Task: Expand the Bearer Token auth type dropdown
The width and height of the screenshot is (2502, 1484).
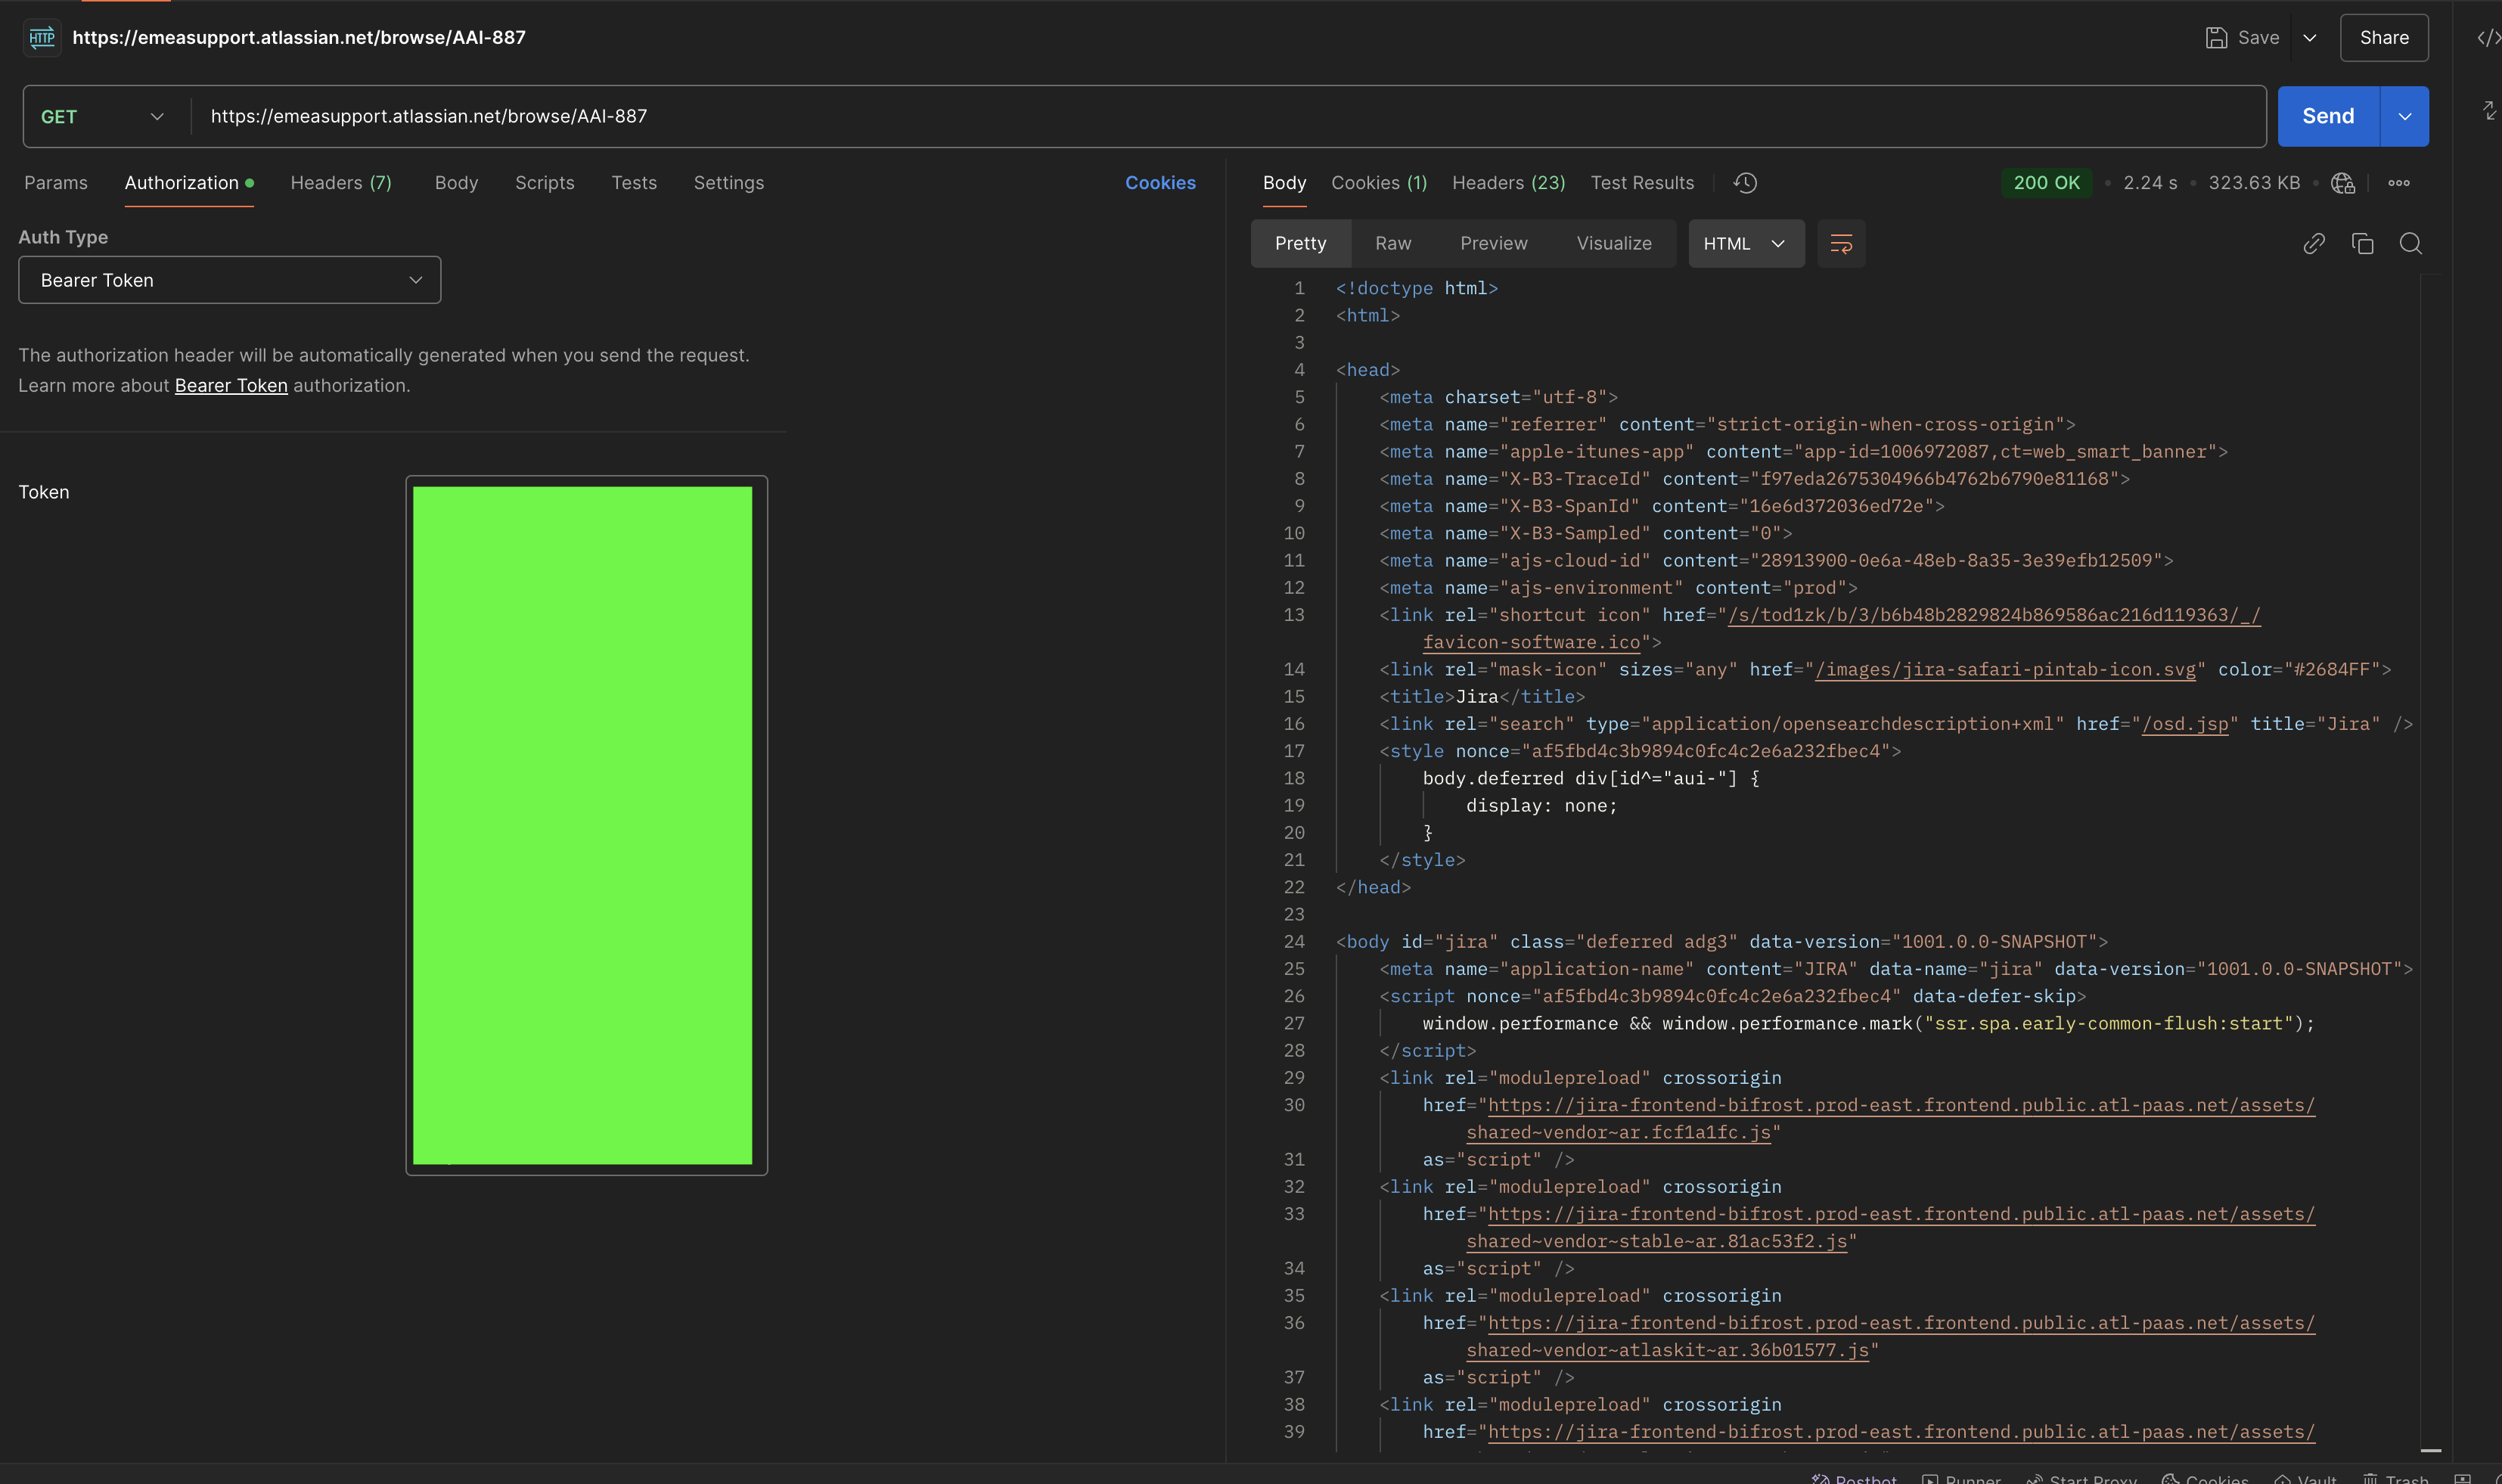Action: [229, 280]
